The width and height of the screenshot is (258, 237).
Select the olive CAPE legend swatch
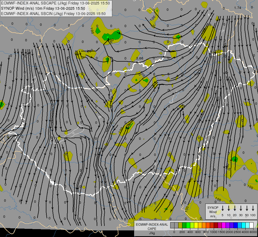click(x=180, y=225)
